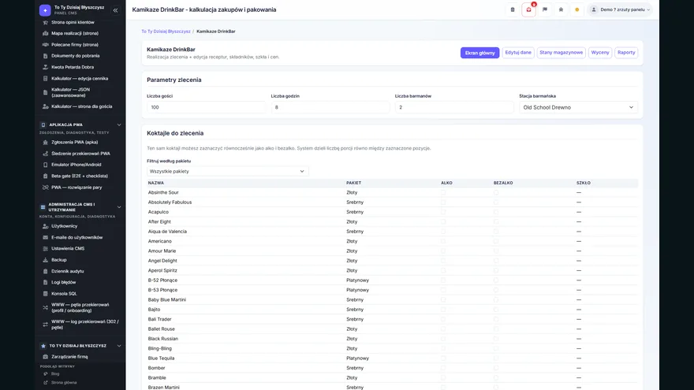Click Kwota Petarda Dobra icon
694x390 pixels.
click(45, 67)
